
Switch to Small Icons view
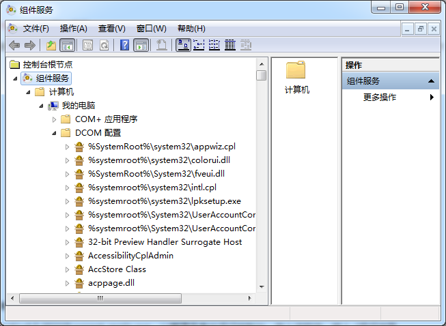coord(199,45)
